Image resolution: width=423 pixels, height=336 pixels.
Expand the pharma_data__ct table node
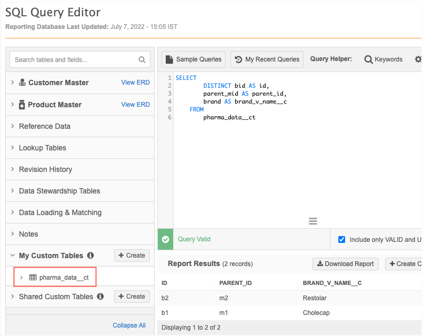click(21, 277)
